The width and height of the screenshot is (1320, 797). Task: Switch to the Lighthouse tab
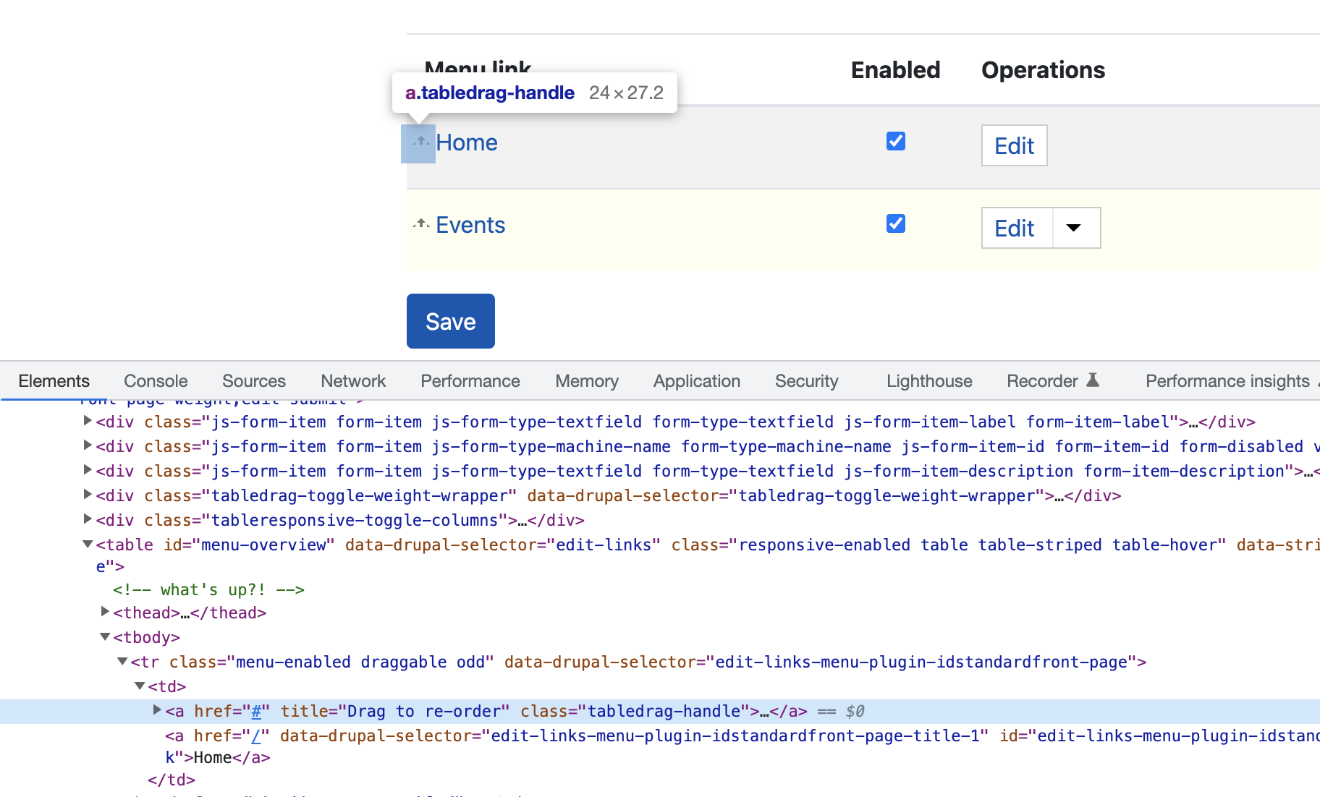point(929,381)
